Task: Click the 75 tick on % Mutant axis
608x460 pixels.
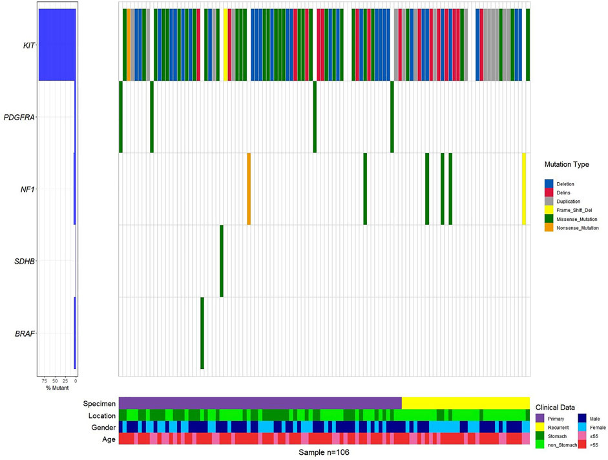Action: click(x=45, y=381)
